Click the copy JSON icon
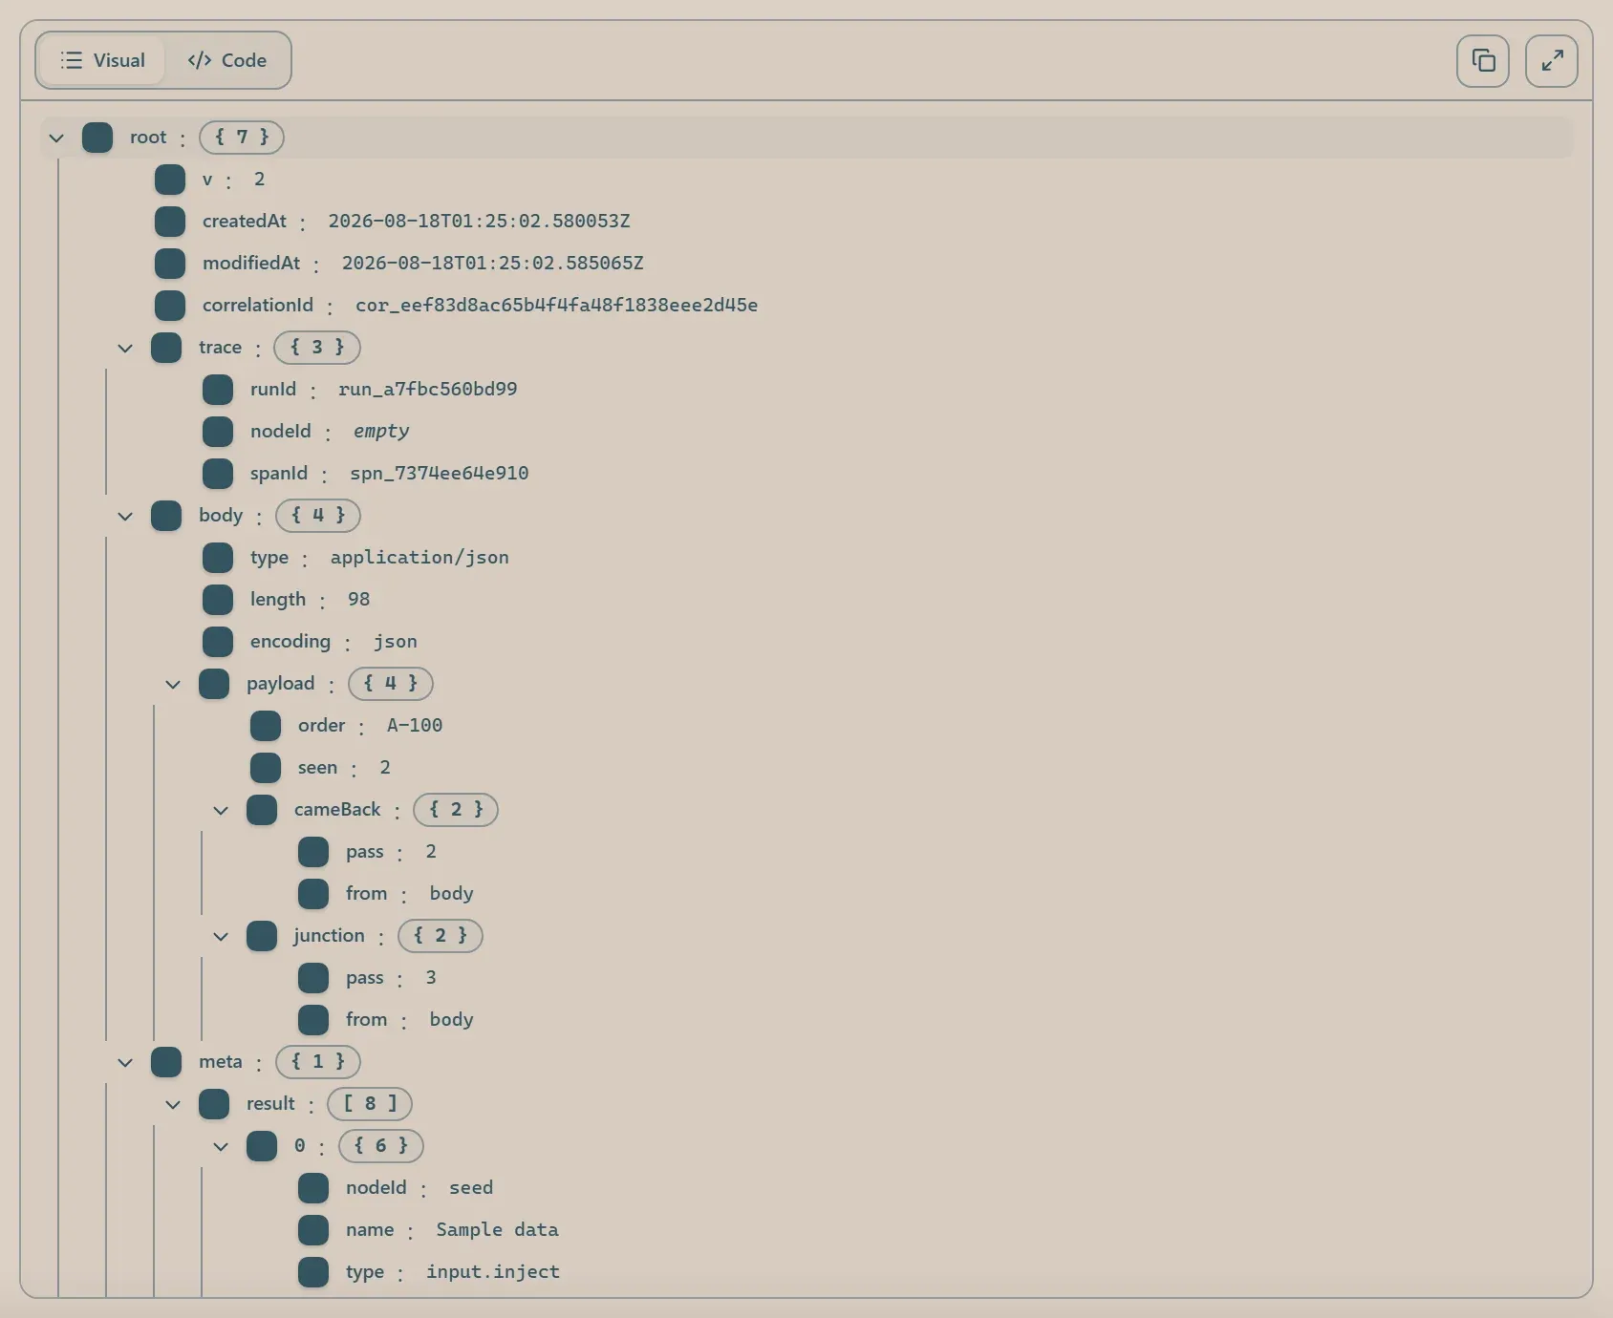1613x1318 pixels. [x=1483, y=61]
